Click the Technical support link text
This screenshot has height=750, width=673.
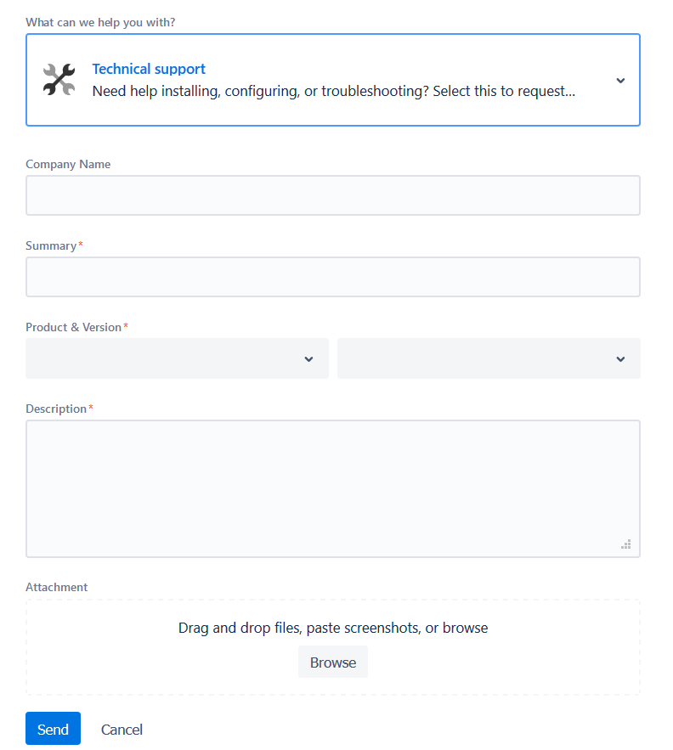pos(148,69)
